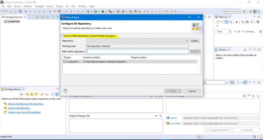Click the Author field in Git Staging
This screenshot has height=140, width=263.
pyautogui.click(x=221, y=118)
